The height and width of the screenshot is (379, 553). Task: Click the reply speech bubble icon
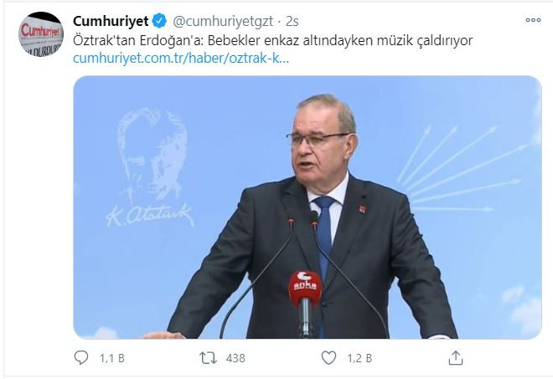pos(81,358)
